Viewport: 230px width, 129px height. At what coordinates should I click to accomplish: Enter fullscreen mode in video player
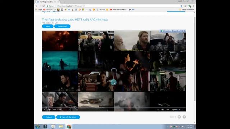click(183, 110)
